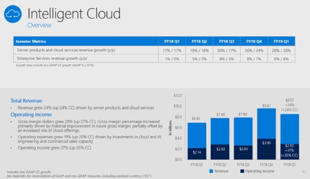Click the FY19 Q1 $2.93 income segment
Screen dimensions: 310x179
point(290,151)
